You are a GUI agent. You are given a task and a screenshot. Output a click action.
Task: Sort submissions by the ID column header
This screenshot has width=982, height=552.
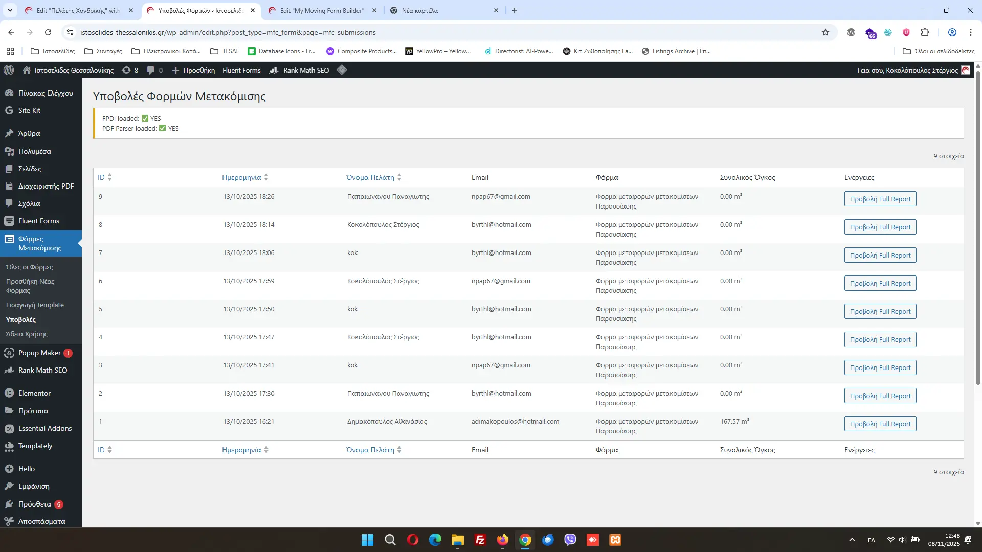[105, 177]
